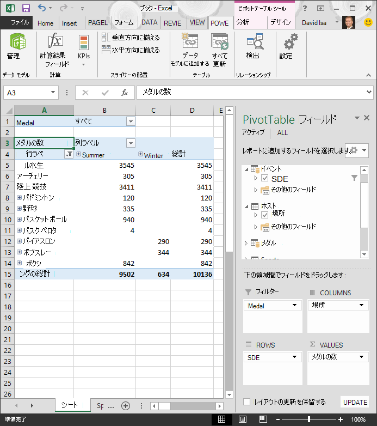Expand the メダル table in field list
Viewport: 377px width, 426px height.
246,243
